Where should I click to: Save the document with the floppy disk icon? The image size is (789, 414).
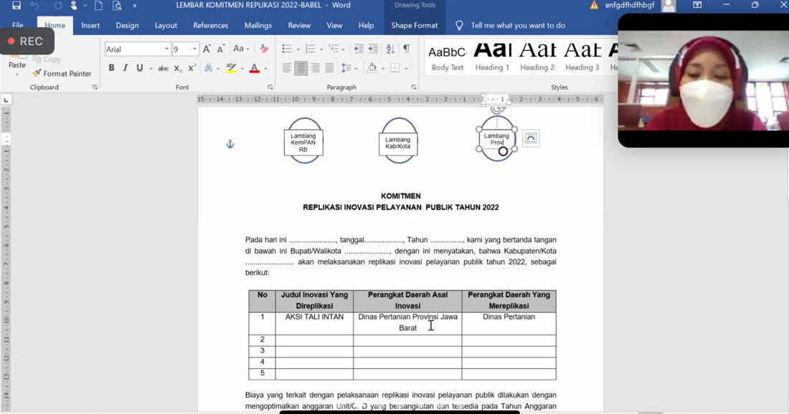tap(16, 6)
